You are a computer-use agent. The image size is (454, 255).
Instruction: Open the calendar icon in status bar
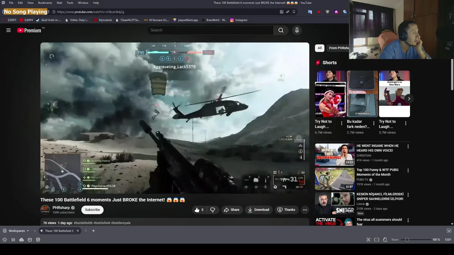(x=38, y=240)
